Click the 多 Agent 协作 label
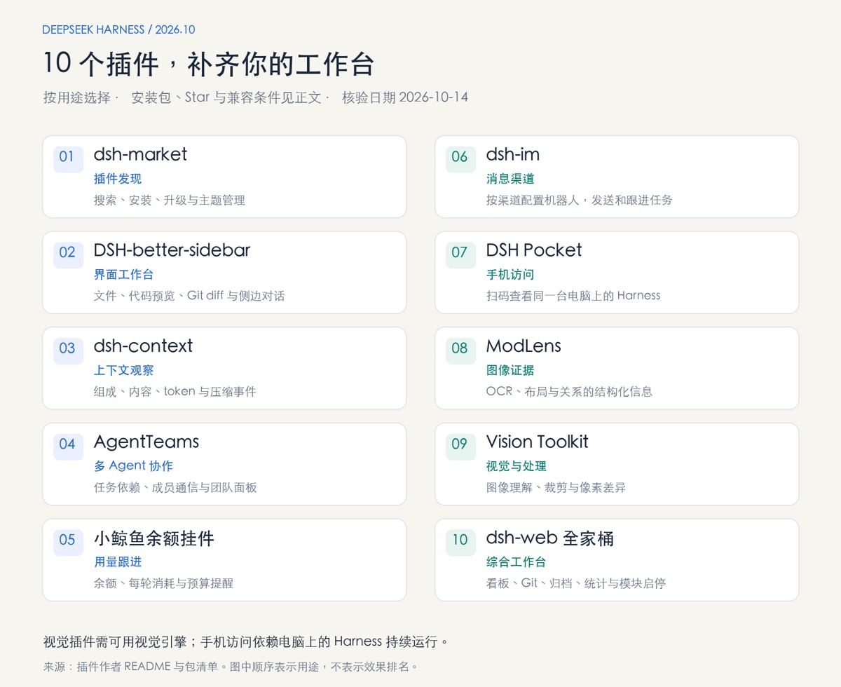 tap(133, 466)
